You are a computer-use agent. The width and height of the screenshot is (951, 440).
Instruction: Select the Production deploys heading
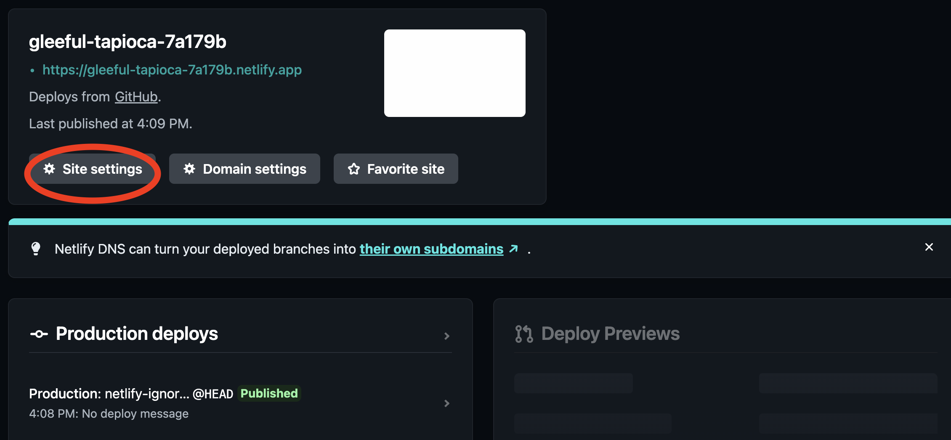click(137, 334)
